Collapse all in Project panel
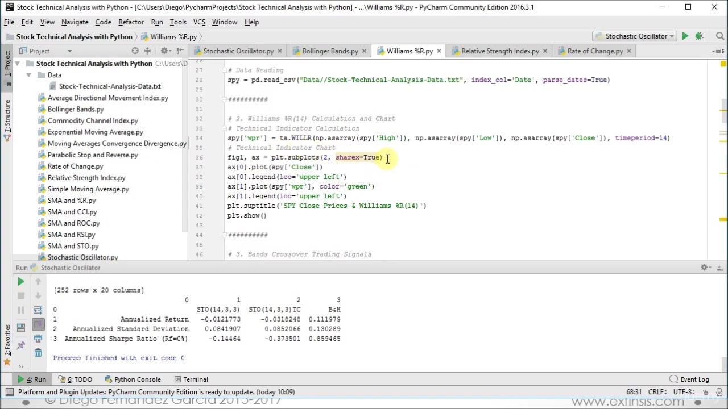This screenshot has height=409, width=728. click(x=148, y=51)
